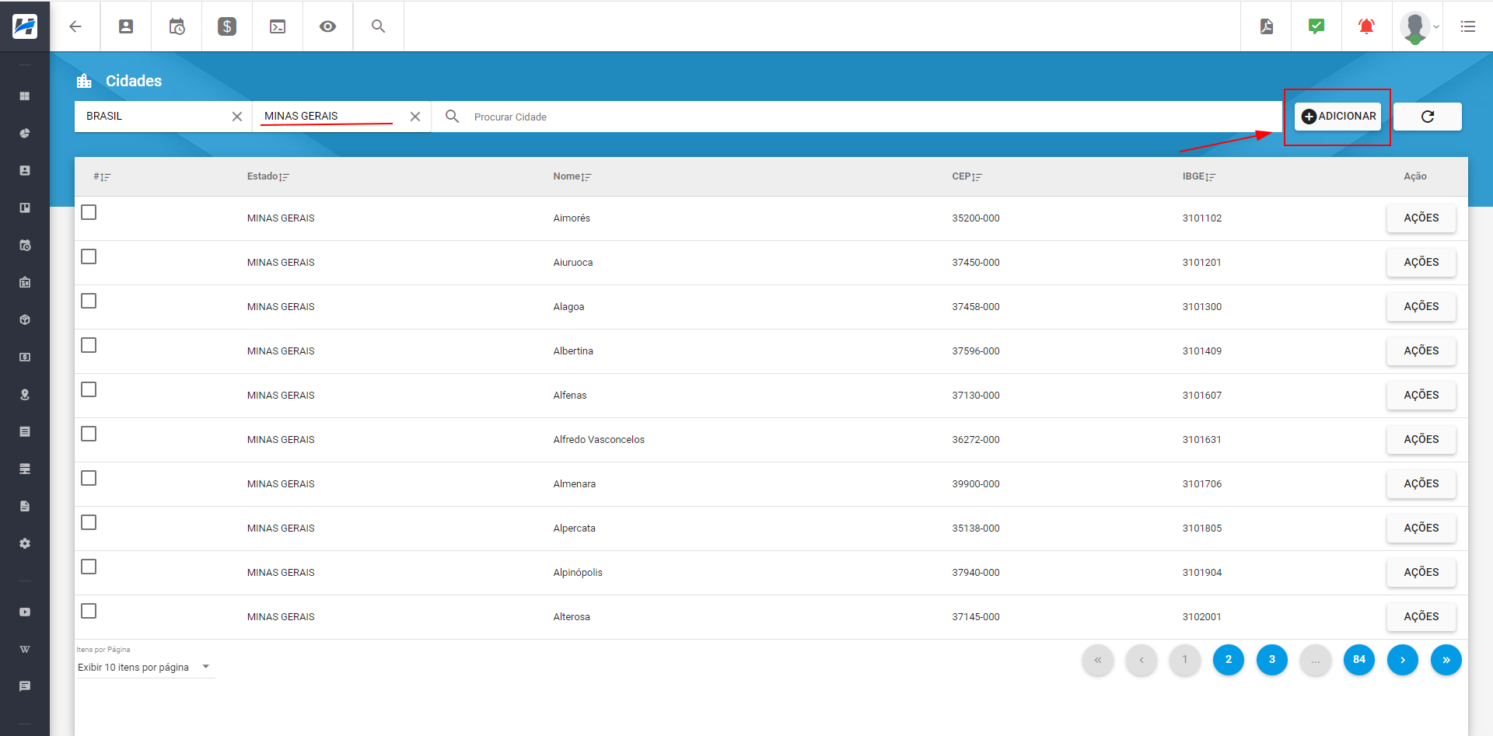
Task: Open the dollar sign finance icon
Action: pyautogui.click(x=227, y=26)
